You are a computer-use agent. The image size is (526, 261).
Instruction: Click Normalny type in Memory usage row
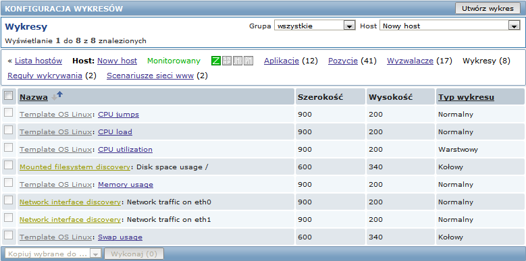tap(456, 185)
